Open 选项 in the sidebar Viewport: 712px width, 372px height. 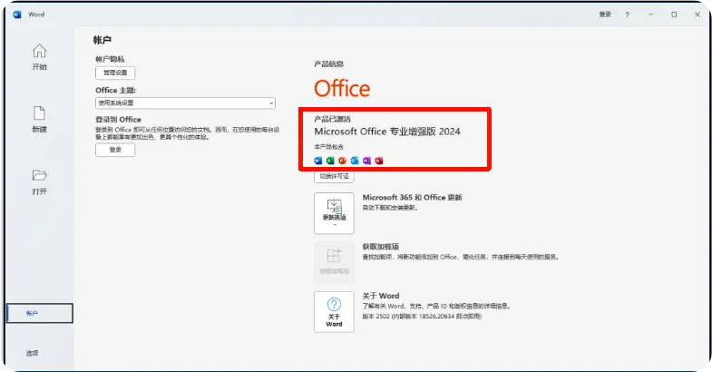[33, 353]
